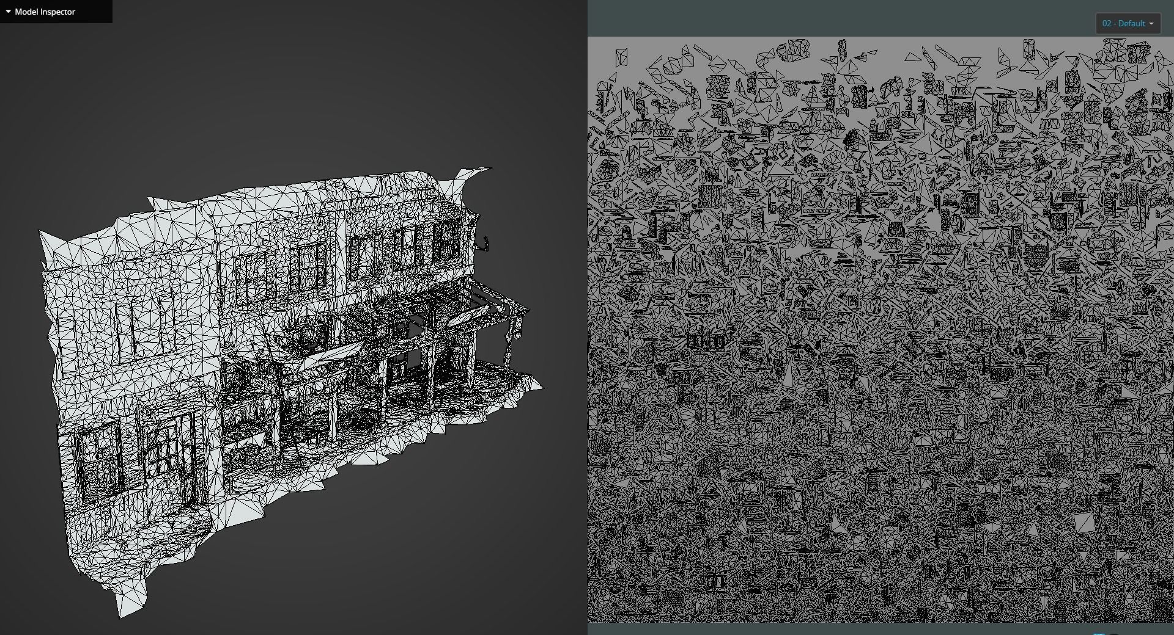Collapse the Model Inspector panel arrow
Screen dimensions: 1174x635
coord(8,12)
